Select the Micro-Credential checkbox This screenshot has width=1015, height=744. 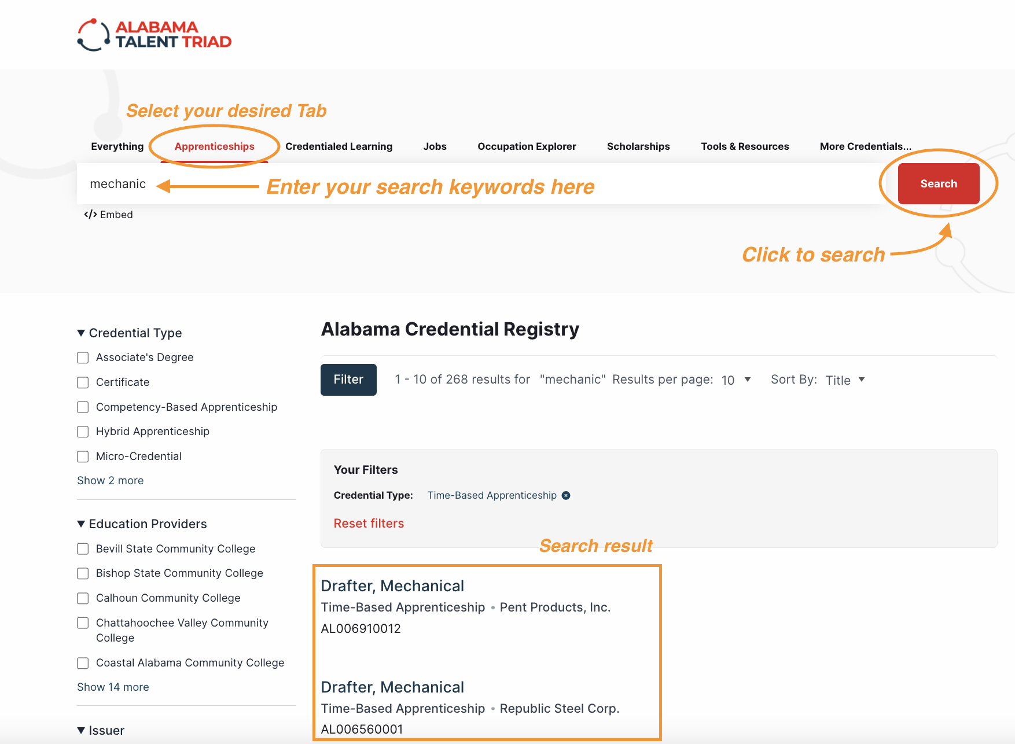pos(83,456)
